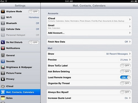Expand the Gmail account chevron

click(x=130, y=26)
